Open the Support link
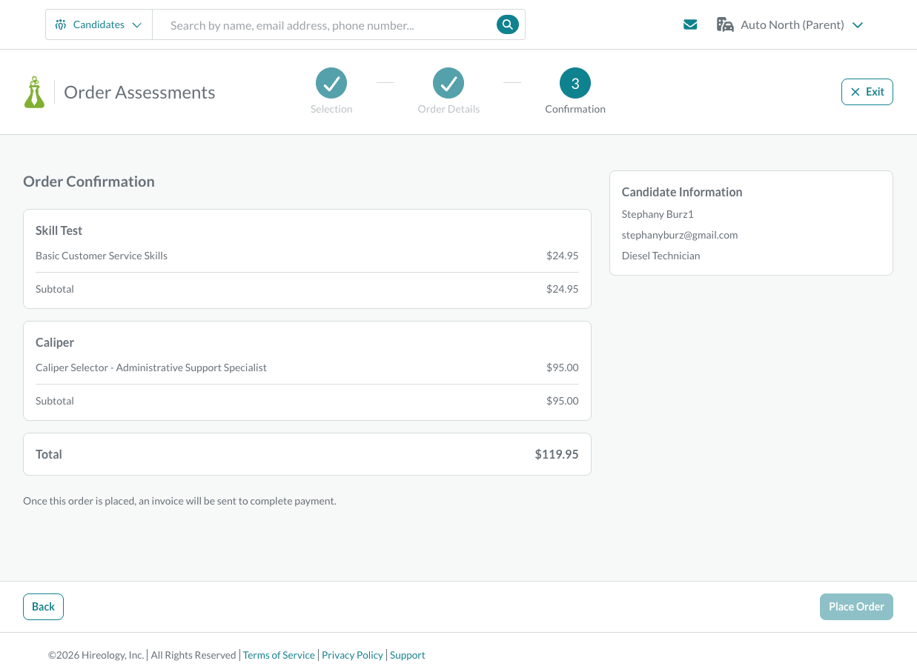Screen dimensions: 917x672 [x=408, y=655]
